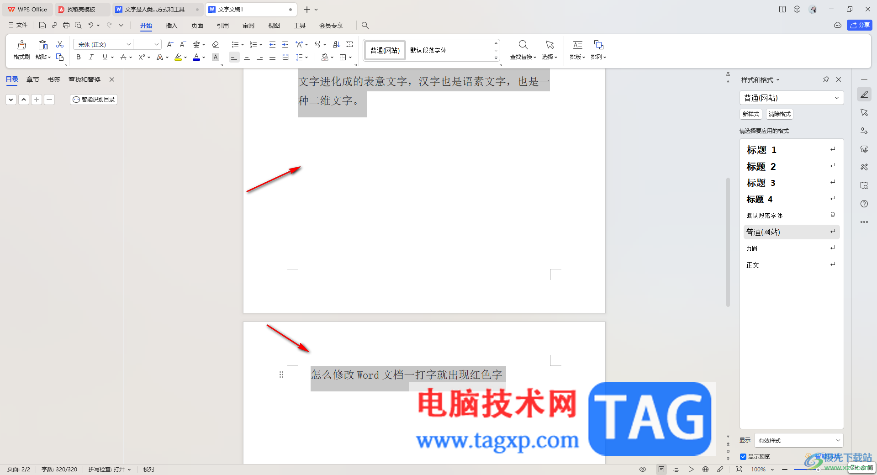Click the Clear formatting eraser icon
The image size is (877, 475).
tap(216, 44)
